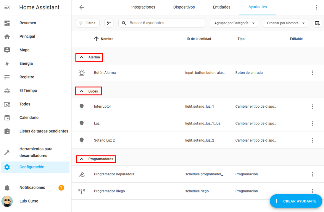Open the Ordenar por Nombre dropdown
Screen dimensions: 324x212
coord(285,23)
